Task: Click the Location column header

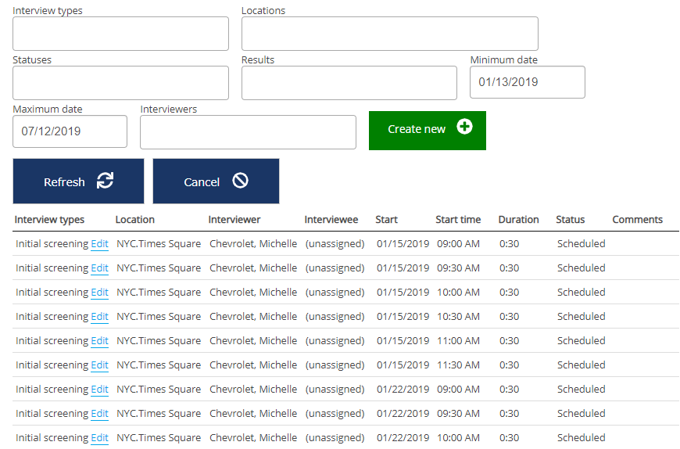Action: (x=135, y=220)
